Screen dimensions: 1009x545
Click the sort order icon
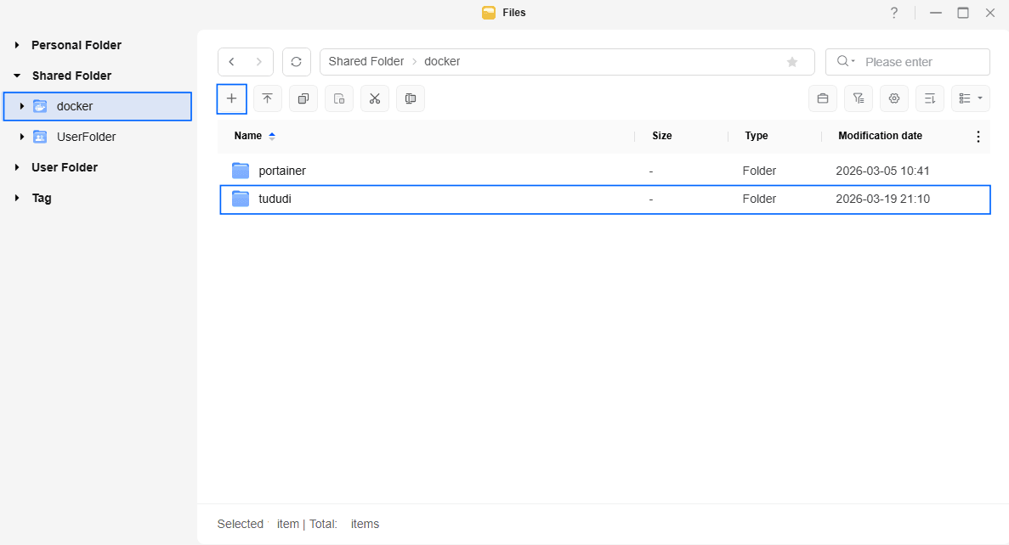[x=929, y=98]
